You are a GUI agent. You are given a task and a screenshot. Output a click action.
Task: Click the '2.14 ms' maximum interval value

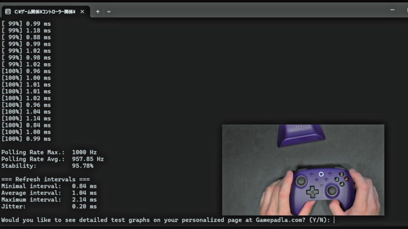(x=84, y=200)
